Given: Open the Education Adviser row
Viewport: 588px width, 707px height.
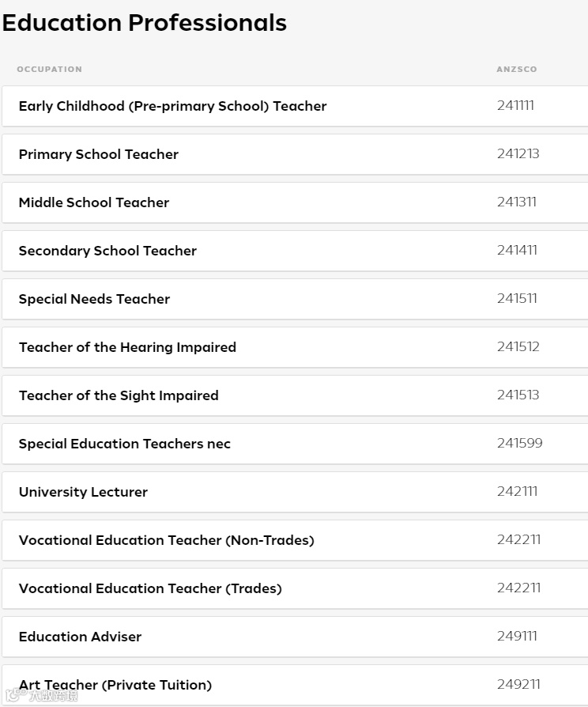Looking at the screenshot, I should 80,637.
